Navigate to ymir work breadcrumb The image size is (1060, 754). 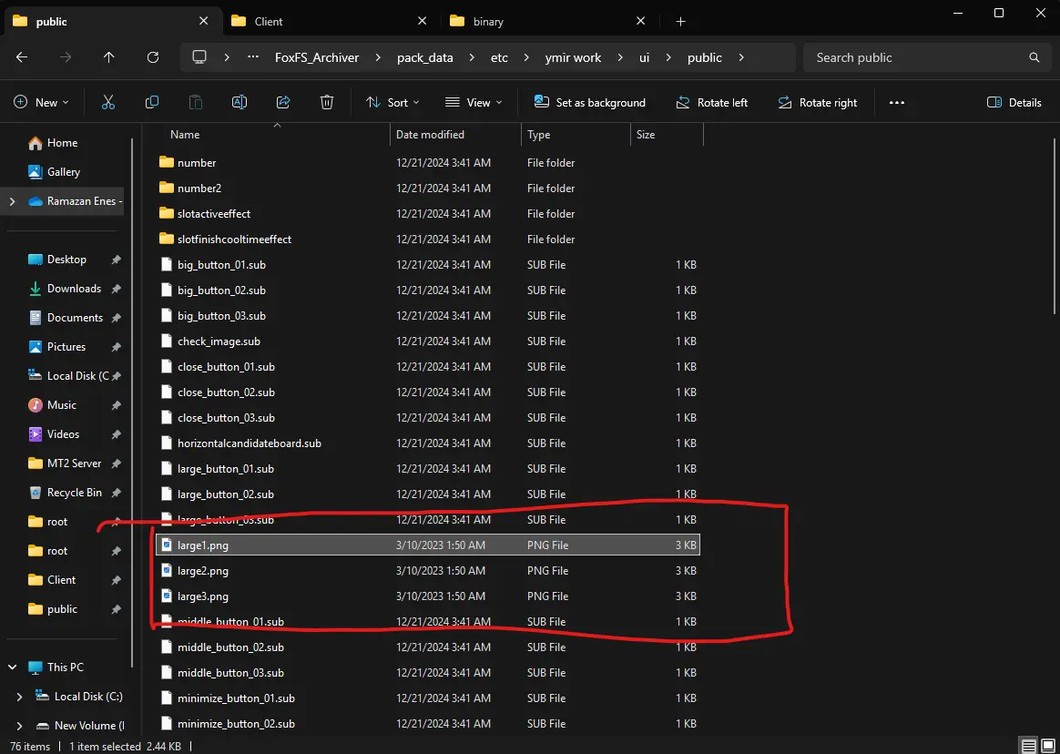click(x=573, y=57)
